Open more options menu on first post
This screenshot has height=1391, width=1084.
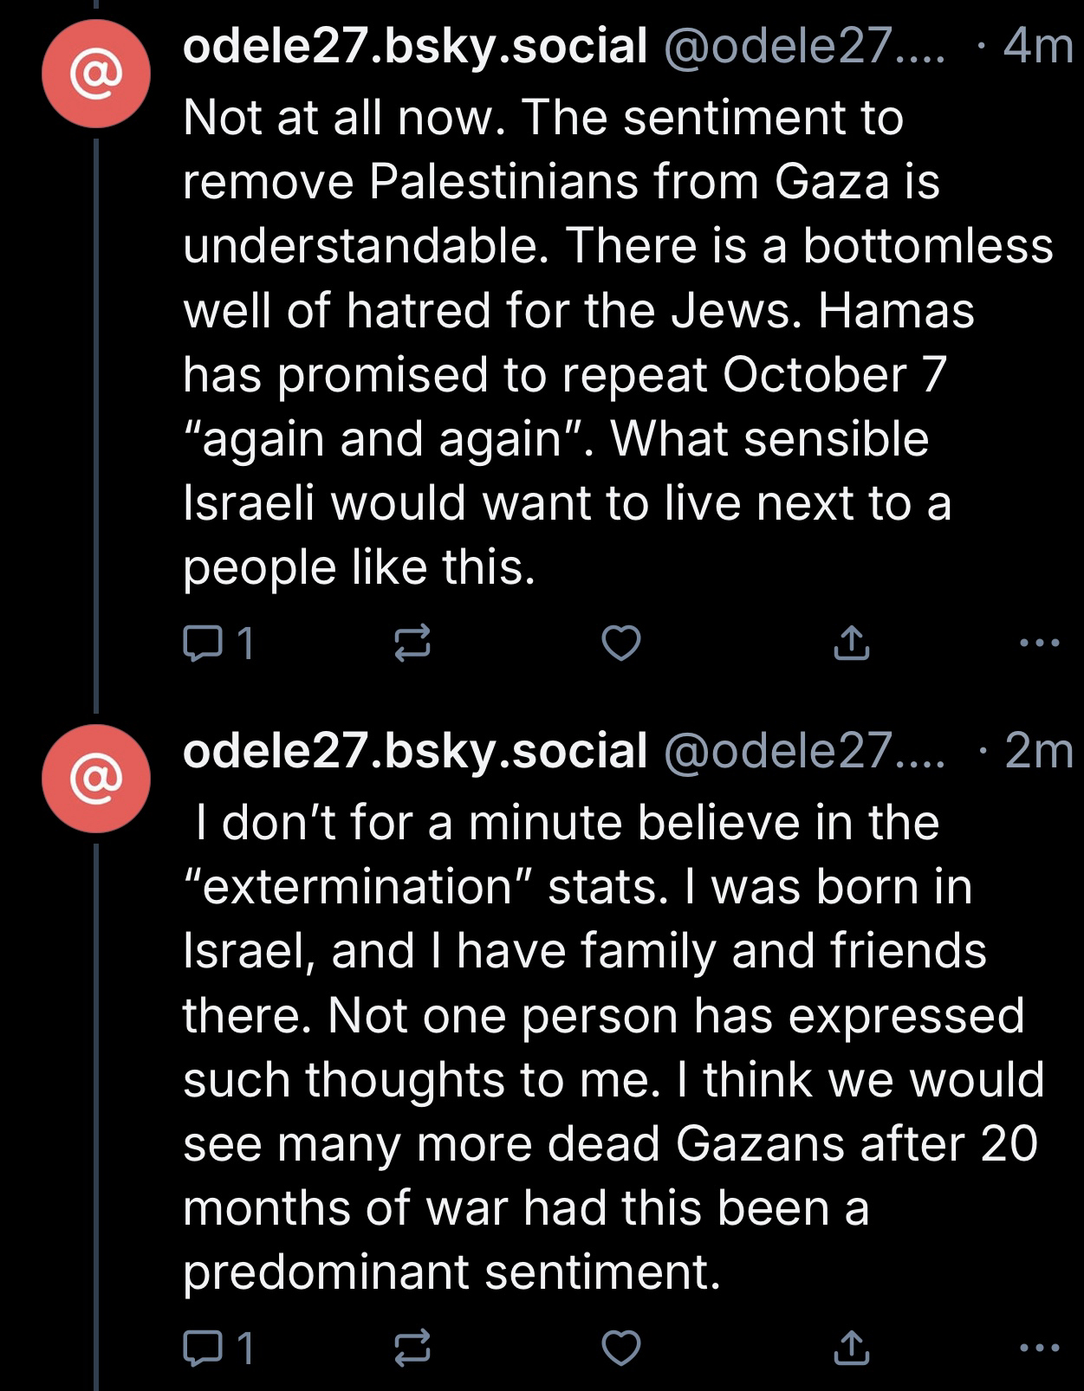(x=1039, y=644)
